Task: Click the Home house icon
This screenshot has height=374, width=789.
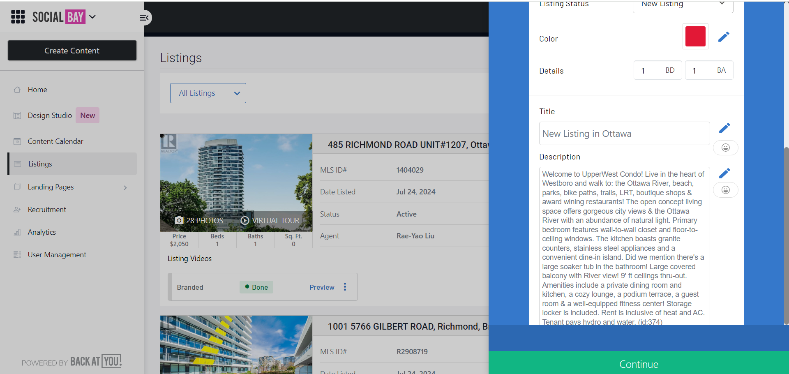Action: pyautogui.click(x=17, y=90)
